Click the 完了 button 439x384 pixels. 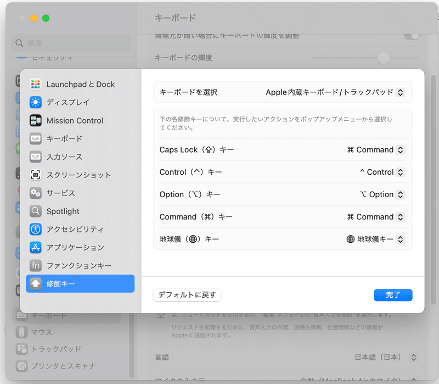pyautogui.click(x=393, y=295)
